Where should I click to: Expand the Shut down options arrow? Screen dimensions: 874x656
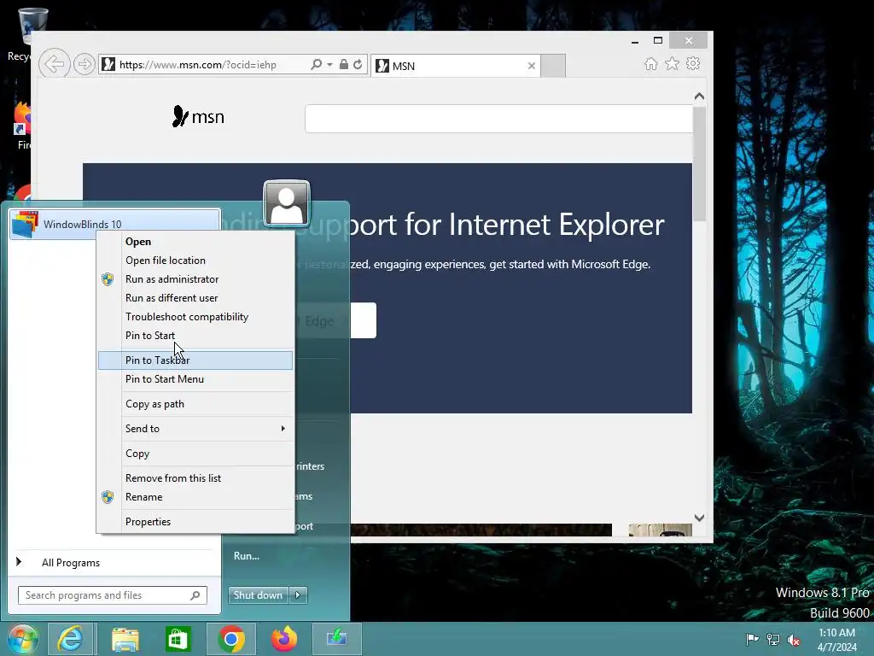tap(298, 595)
